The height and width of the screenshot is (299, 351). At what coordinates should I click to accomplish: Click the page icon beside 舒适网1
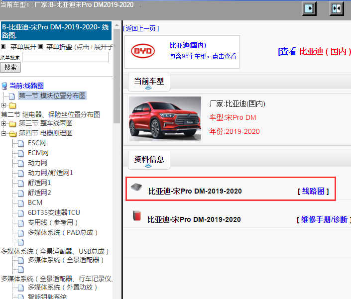pyautogui.click(x=21, y=183)
